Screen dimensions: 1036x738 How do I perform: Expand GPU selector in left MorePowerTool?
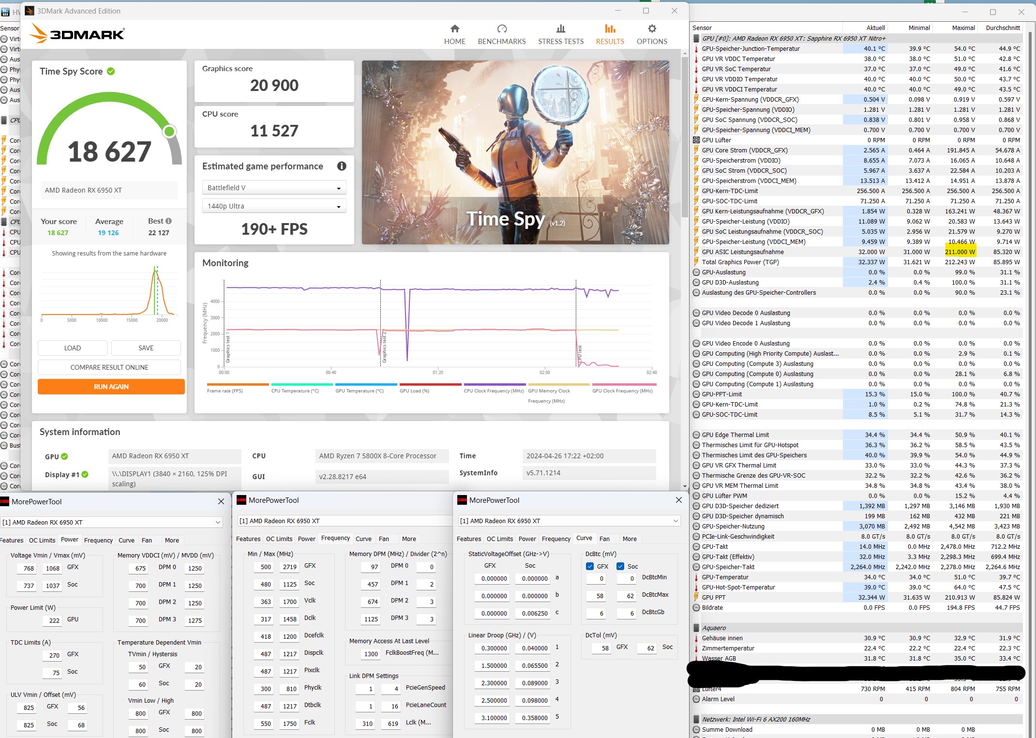pyautogui.click(x=218, y=523)
